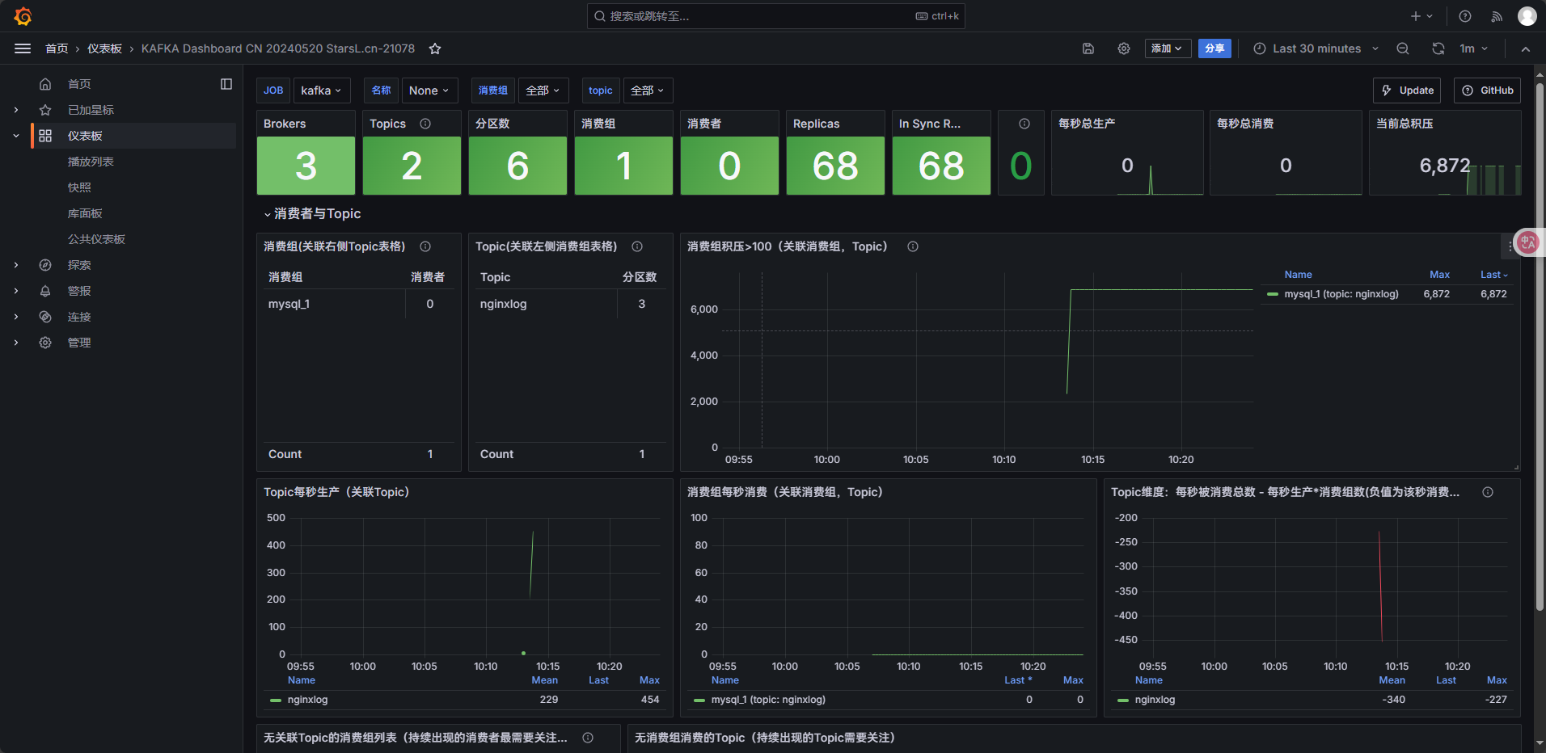Click the 探索 compass icon

pyautogui.click(x=45, y=265)
